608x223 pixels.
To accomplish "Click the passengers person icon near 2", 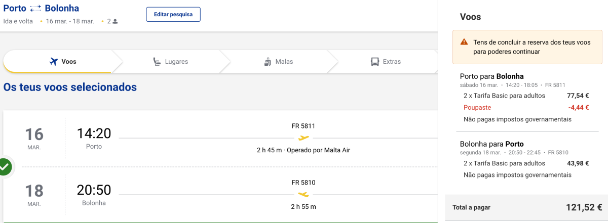I will (x=115, y=21).
